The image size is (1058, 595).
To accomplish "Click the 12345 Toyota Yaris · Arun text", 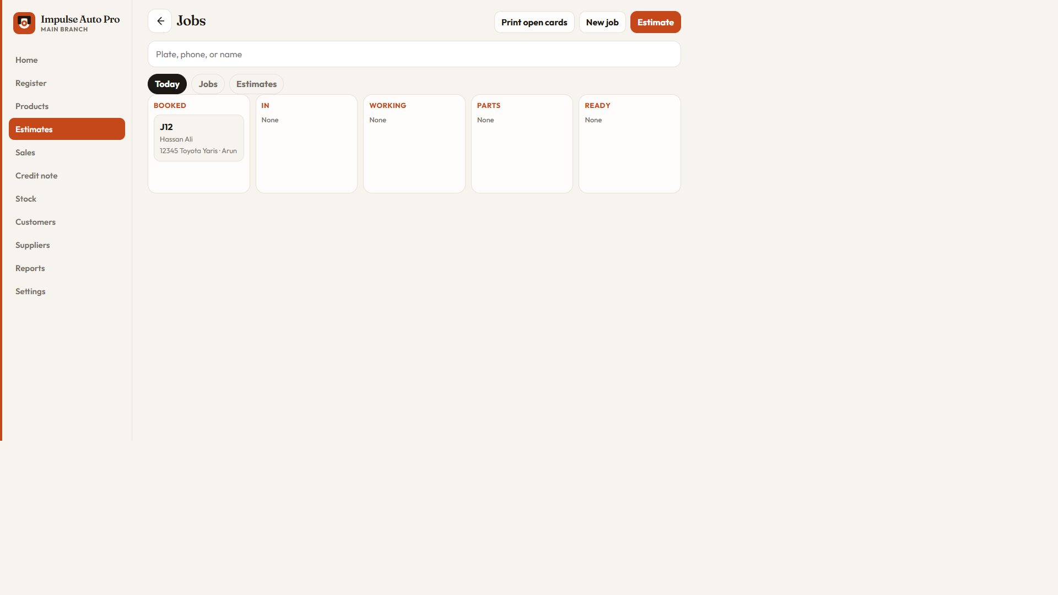I will click(x=198, y=151).
